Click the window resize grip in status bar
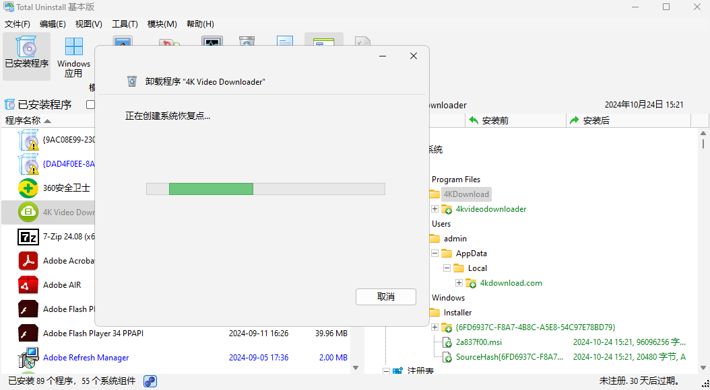710x390 pixels. click(705, 384)
